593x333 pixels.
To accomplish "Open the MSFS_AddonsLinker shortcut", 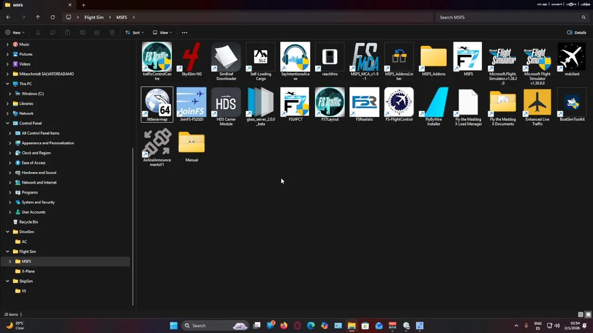I will click(x=399, y=61).
